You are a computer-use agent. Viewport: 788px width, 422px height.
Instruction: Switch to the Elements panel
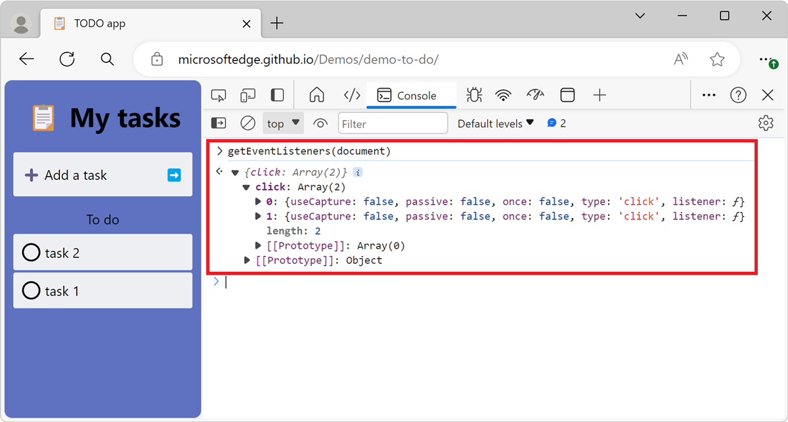coord(351,95)
